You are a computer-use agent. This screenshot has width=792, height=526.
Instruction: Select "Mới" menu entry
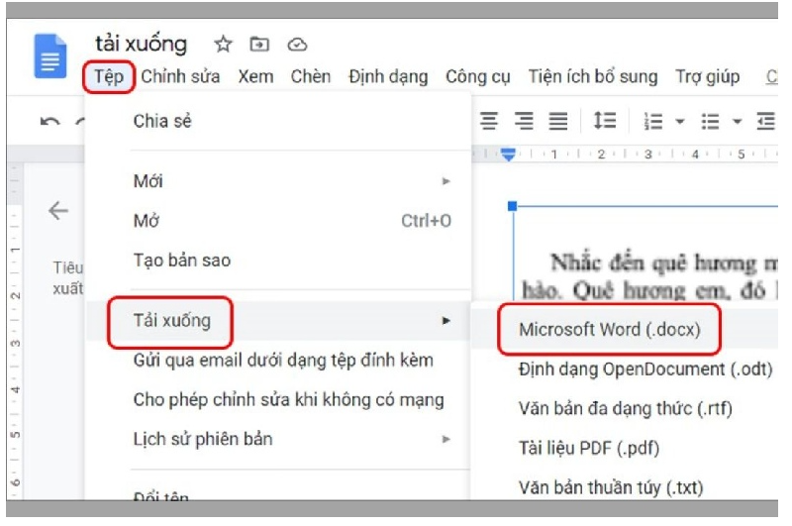pos(278,181)
